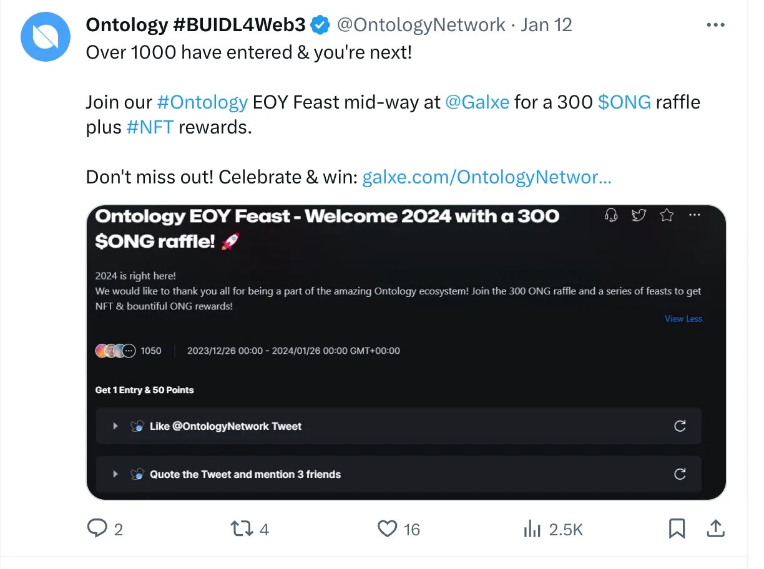The height and width of the screenshot is (569, 764).
Task: Click the verified badge next to Ontology
Action: pos(321,25)
